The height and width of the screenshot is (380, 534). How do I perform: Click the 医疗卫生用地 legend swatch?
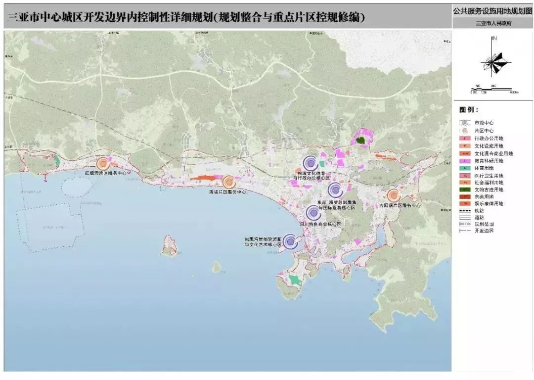(x=465, y=176)
